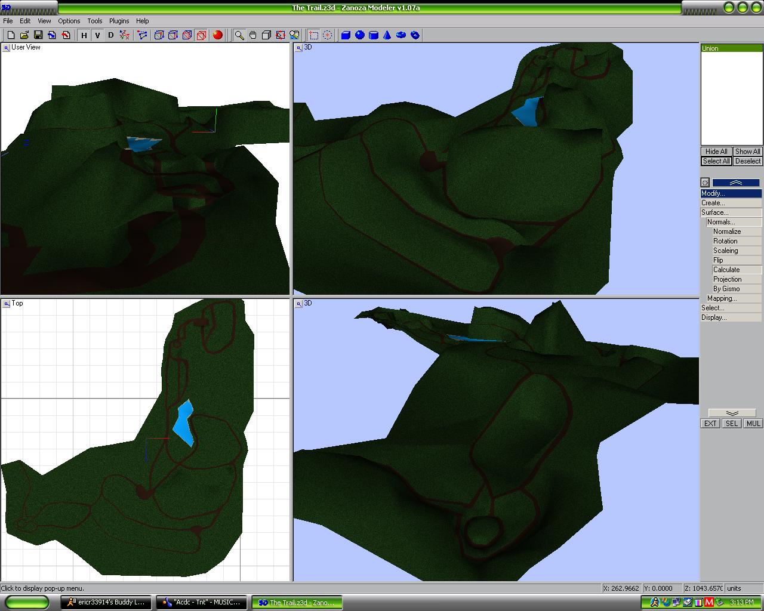Open file with the folder icon

tap(24, 35)
